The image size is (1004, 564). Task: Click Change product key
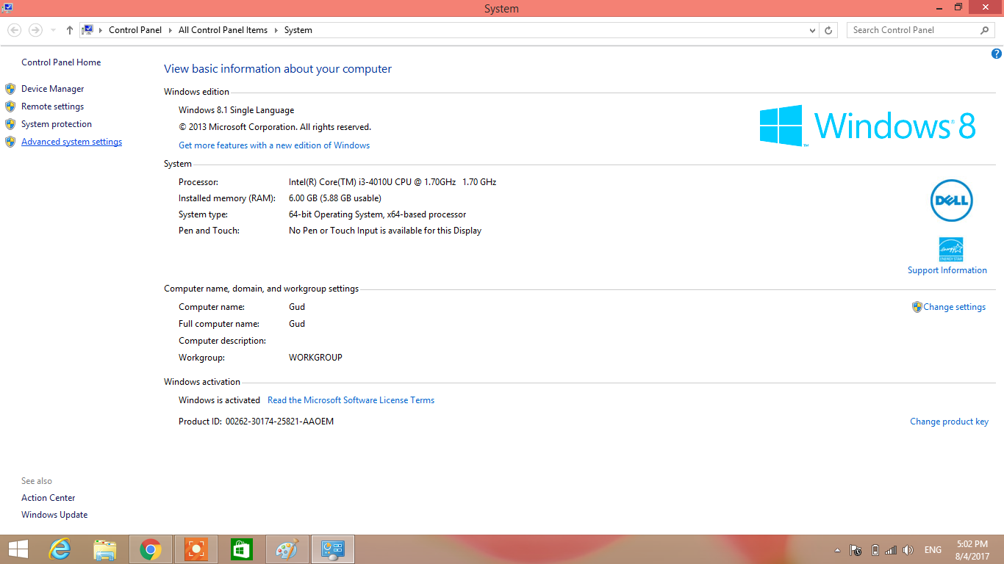[950, 422]
